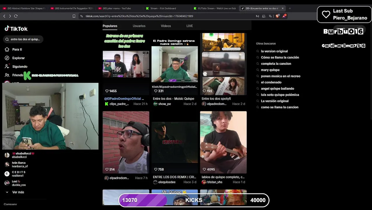This screenshot has width=372, height=210.
Task: Click the elsabellucci account avatar
Action: [x=7, y=155]
